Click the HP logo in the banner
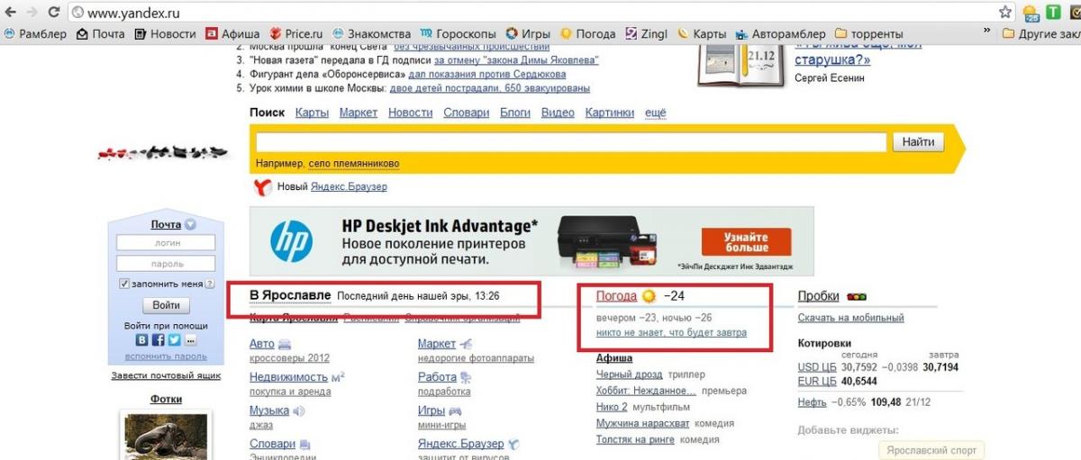This screenshot has height=460, width=1081. tap(292, 241)
